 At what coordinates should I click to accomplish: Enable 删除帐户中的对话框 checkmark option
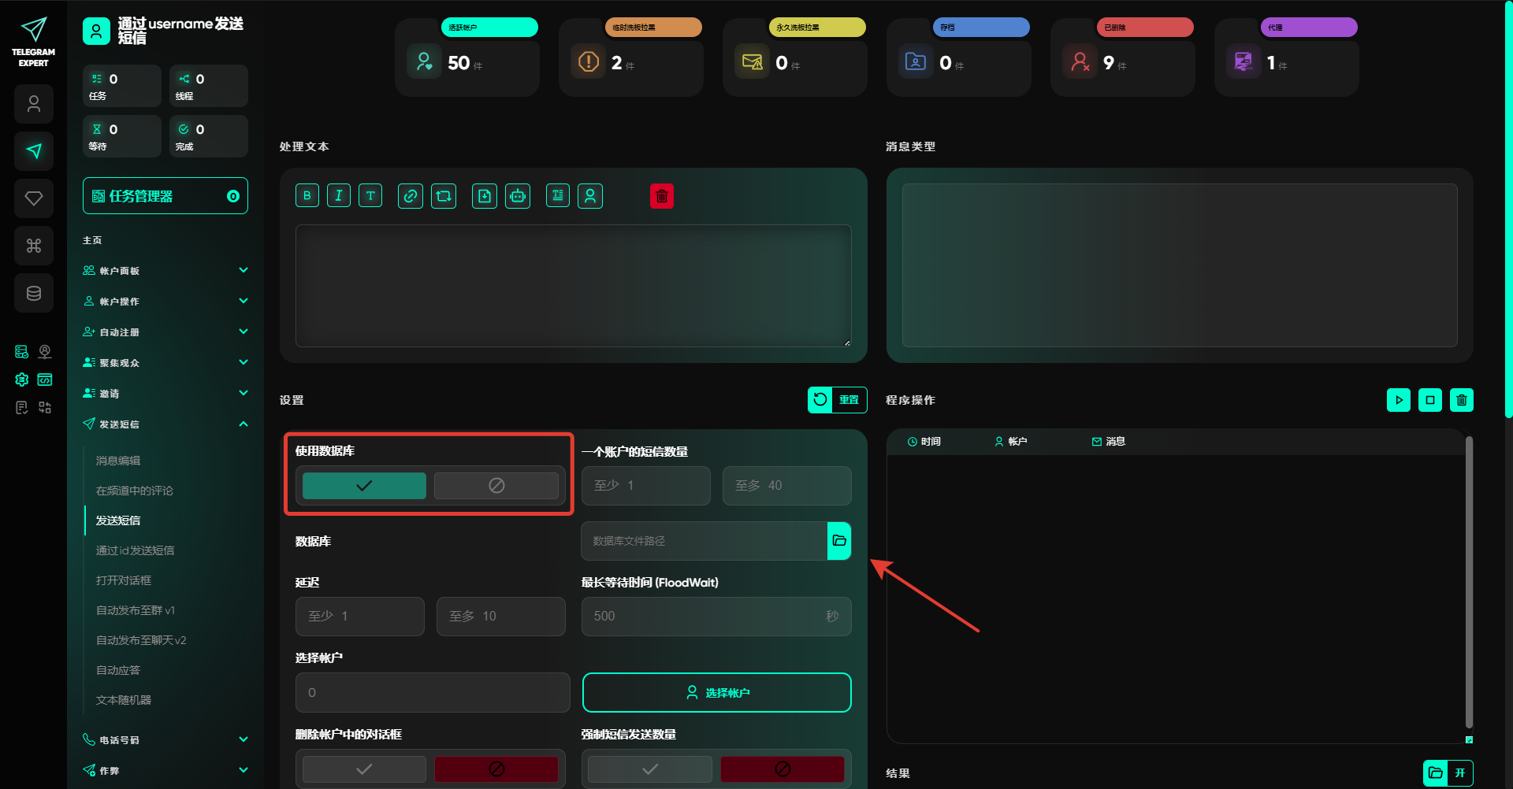click(364, 769)
